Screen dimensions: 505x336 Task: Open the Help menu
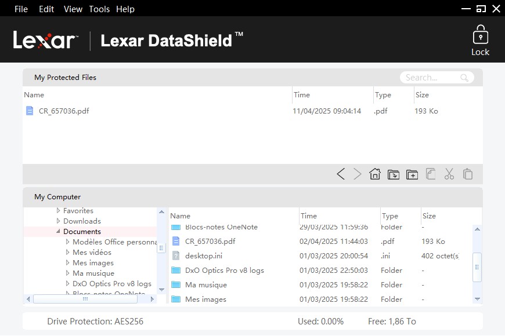(x=125, y=9)
